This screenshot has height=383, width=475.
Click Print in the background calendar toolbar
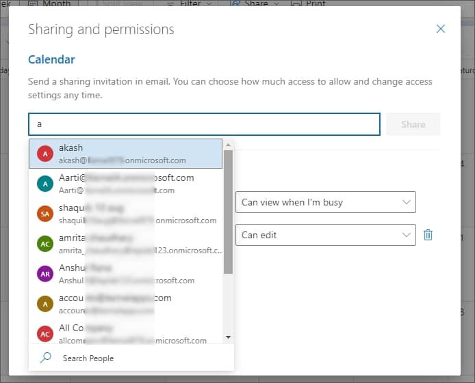point(308,3)
